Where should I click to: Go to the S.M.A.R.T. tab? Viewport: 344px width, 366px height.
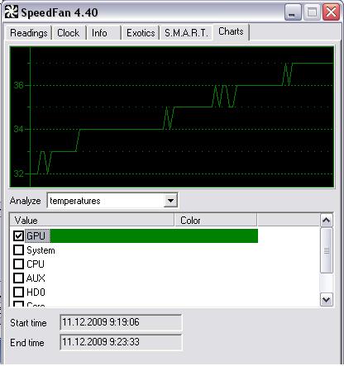pyautogui.click(x=186, y=33)
